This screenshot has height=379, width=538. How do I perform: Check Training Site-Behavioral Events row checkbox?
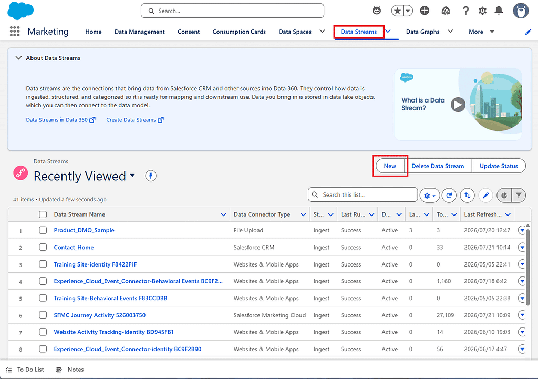coord(43,298)
